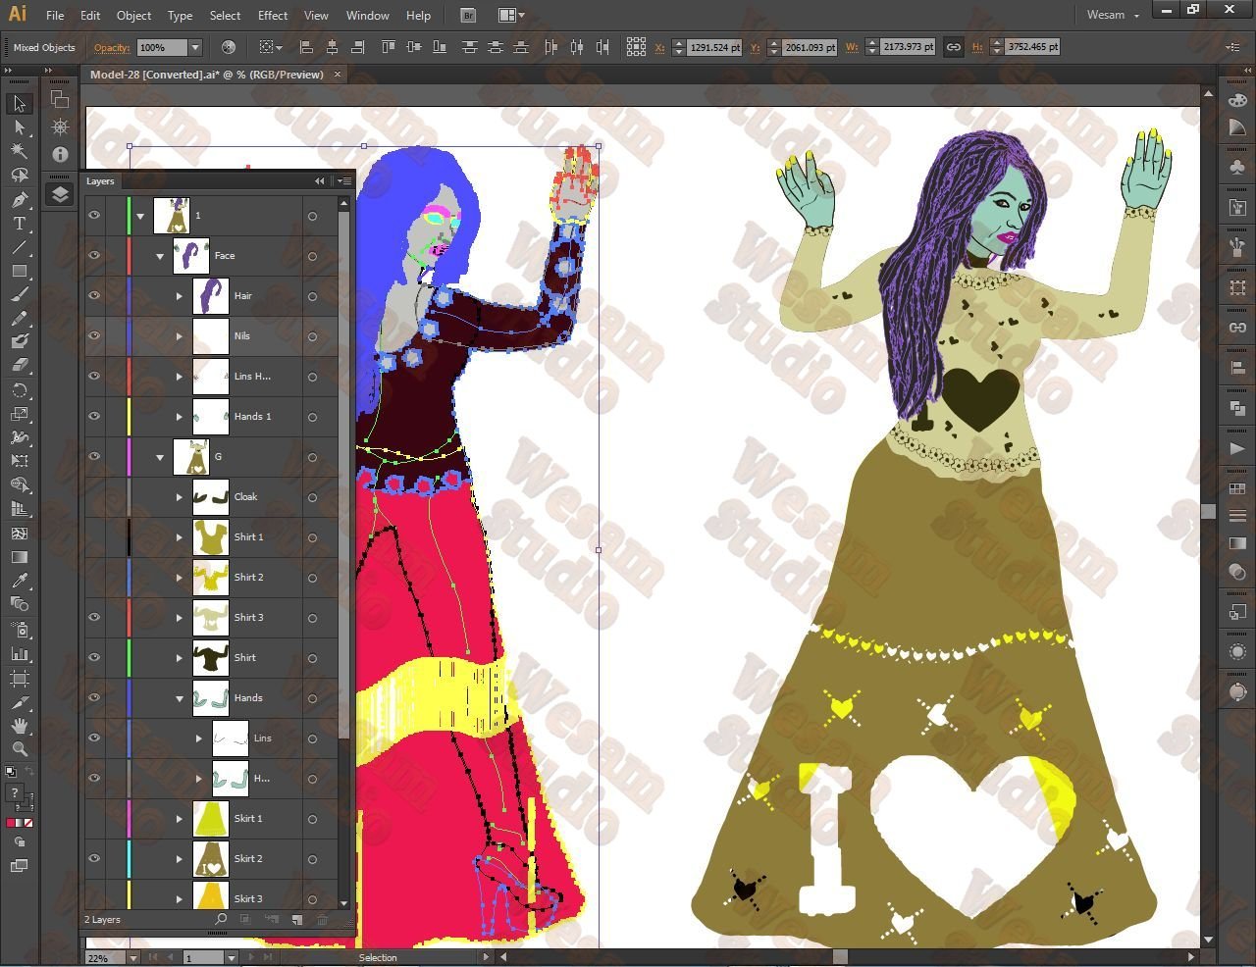
Task: Select the Direct Selection tool
Action: tap(20, 127)
